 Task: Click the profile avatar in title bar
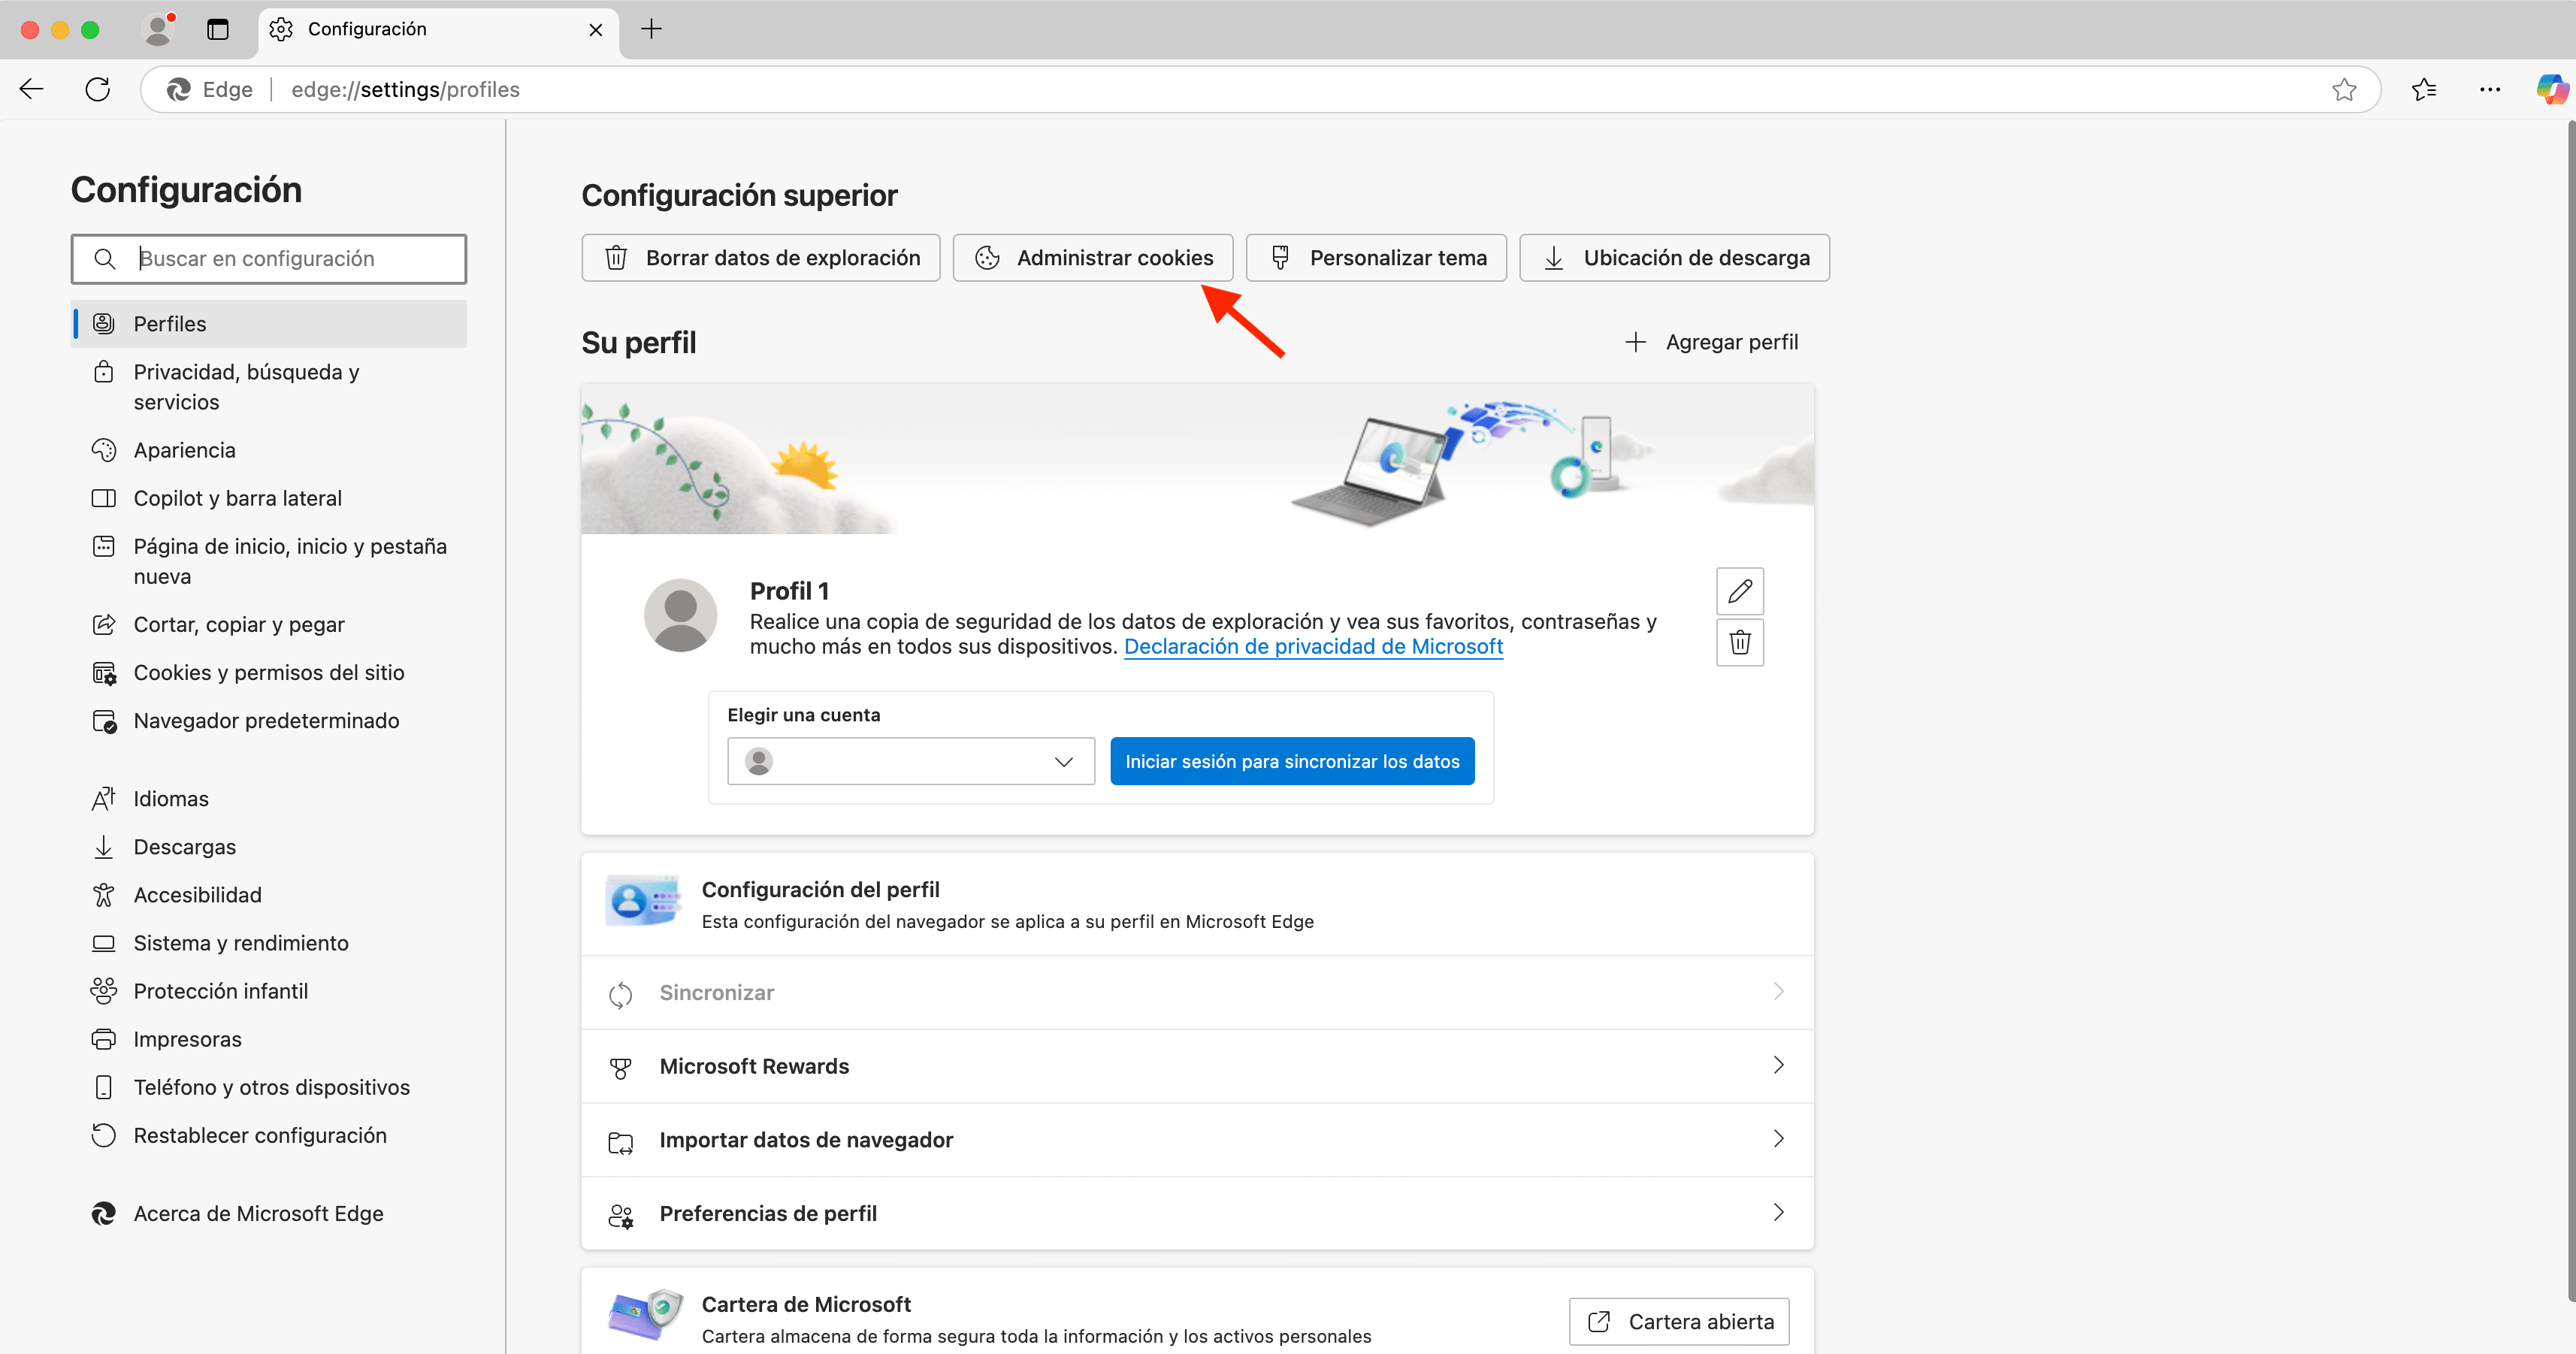coord(158,29)
